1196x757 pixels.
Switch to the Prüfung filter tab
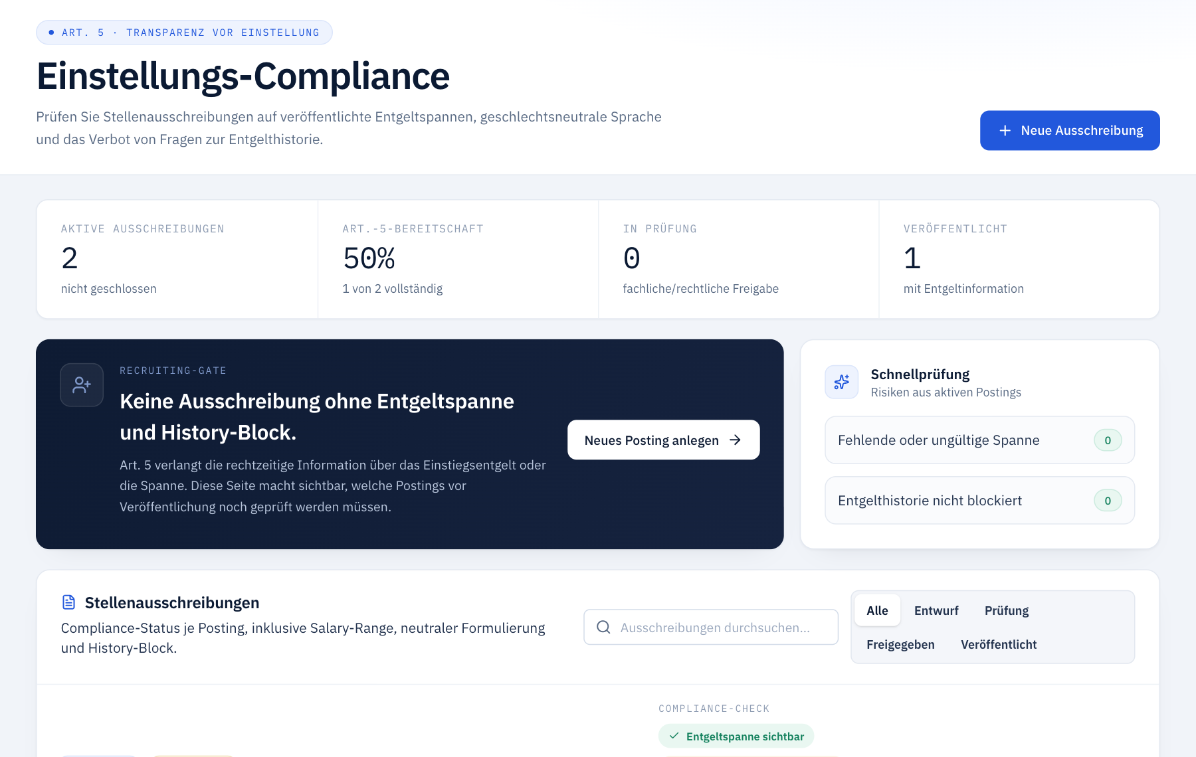point(1007,610)
